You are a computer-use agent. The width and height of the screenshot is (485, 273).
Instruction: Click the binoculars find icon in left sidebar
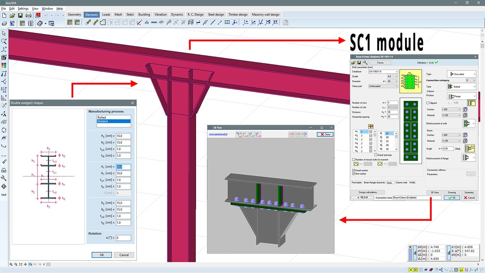pos(4,170)
